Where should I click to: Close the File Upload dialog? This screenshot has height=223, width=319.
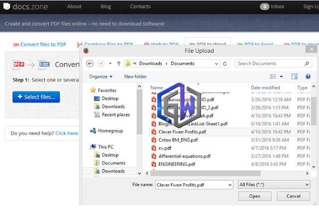pyautogui.click(x=311, y=49)
